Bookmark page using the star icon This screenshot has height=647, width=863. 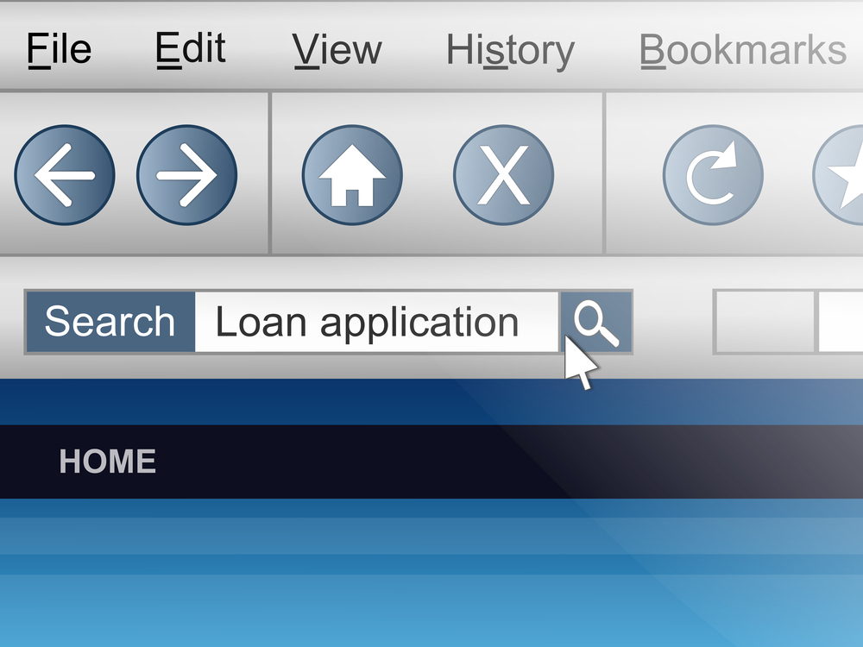point(838,175)
